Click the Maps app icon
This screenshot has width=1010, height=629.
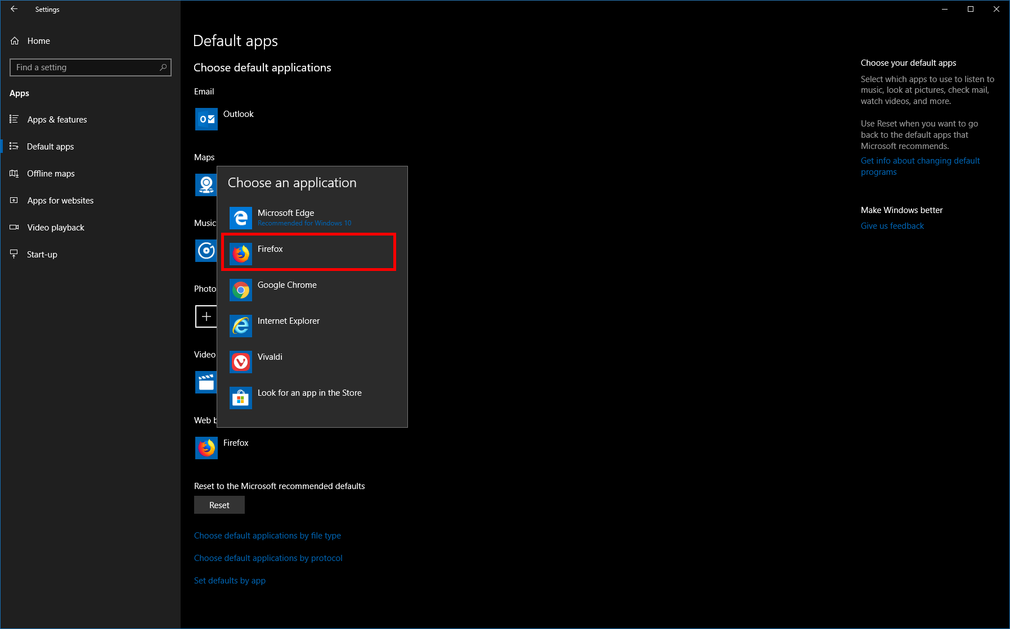206,185
